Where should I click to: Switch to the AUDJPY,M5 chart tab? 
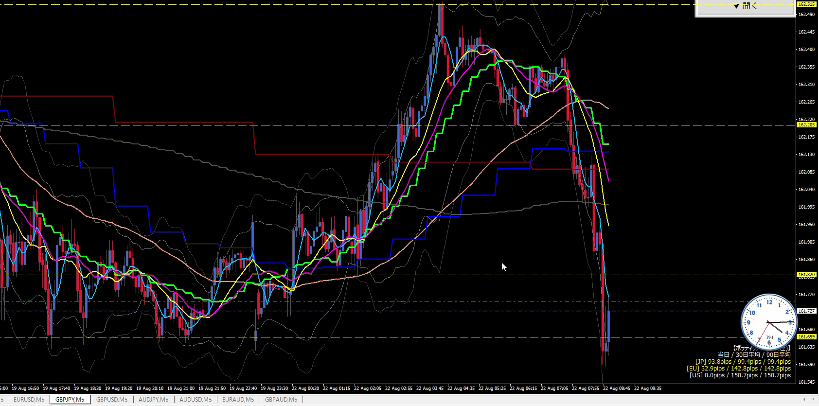pyautogui.click(x=153, y=400)
